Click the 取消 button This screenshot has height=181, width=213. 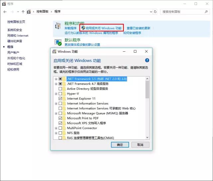point(140,145)
